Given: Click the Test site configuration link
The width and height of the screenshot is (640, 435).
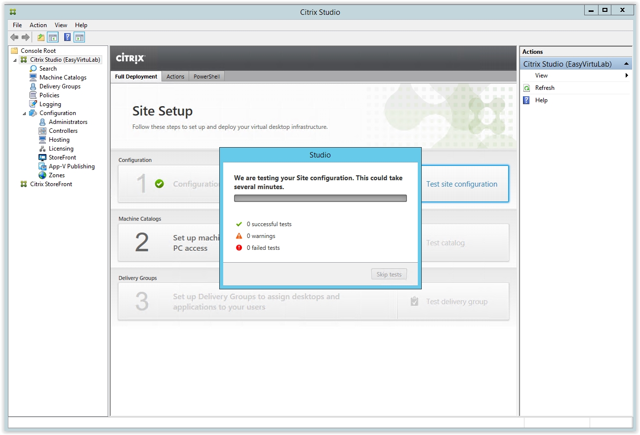Looking at the screenshot, I should [461, 184].
